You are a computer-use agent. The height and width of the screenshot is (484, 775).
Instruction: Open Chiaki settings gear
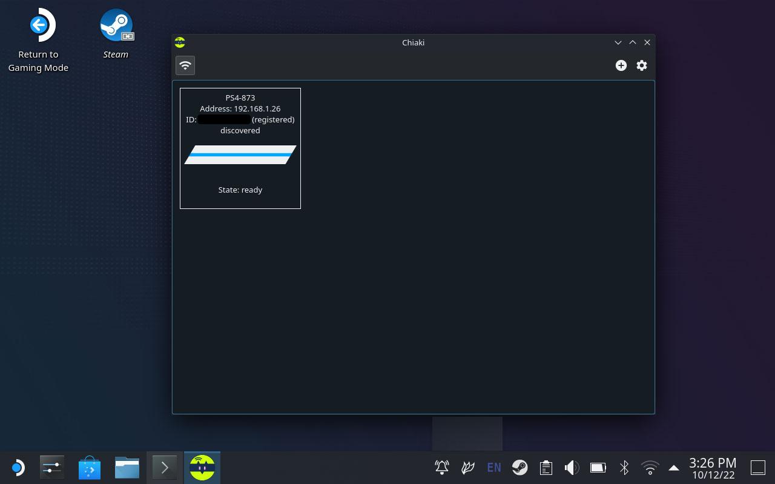(642, 65)
